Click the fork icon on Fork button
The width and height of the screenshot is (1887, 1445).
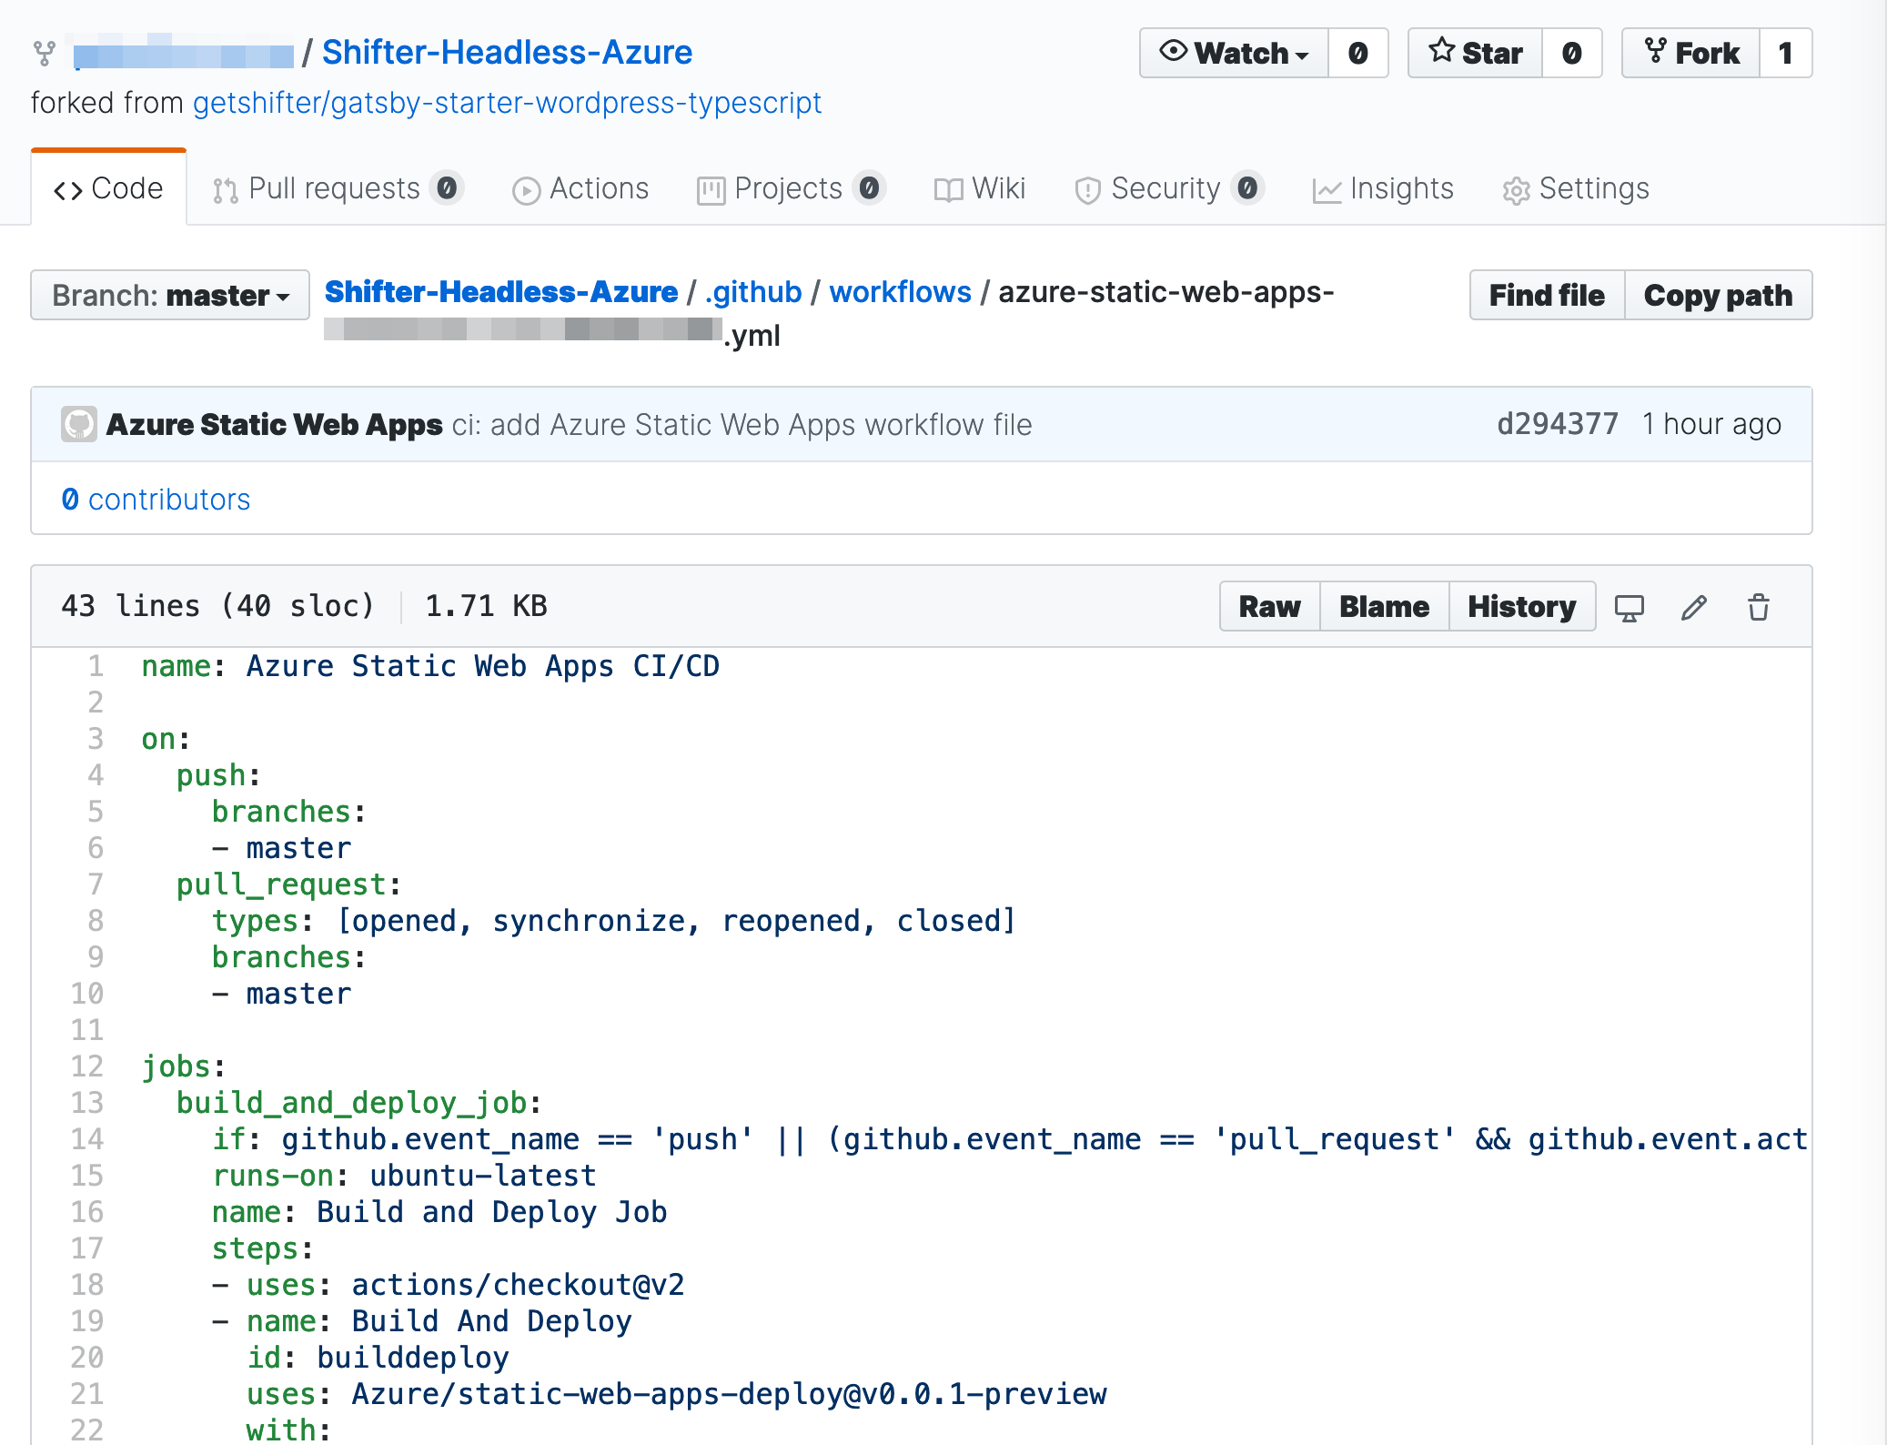1655,51
